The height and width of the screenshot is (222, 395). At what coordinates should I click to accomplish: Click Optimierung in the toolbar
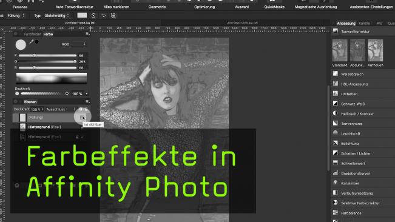tap(204, 7)
